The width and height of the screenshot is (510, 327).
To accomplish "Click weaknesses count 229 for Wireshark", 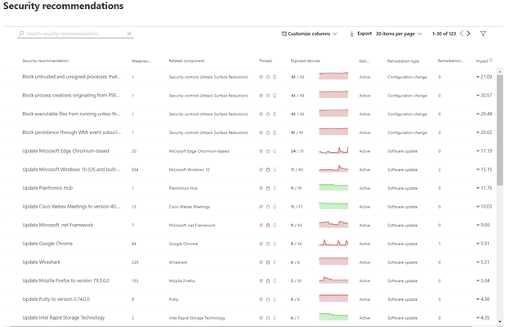I will point(135,262).
